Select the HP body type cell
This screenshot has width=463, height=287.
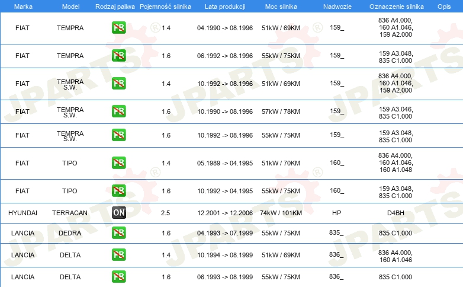(x=337, y=213)
